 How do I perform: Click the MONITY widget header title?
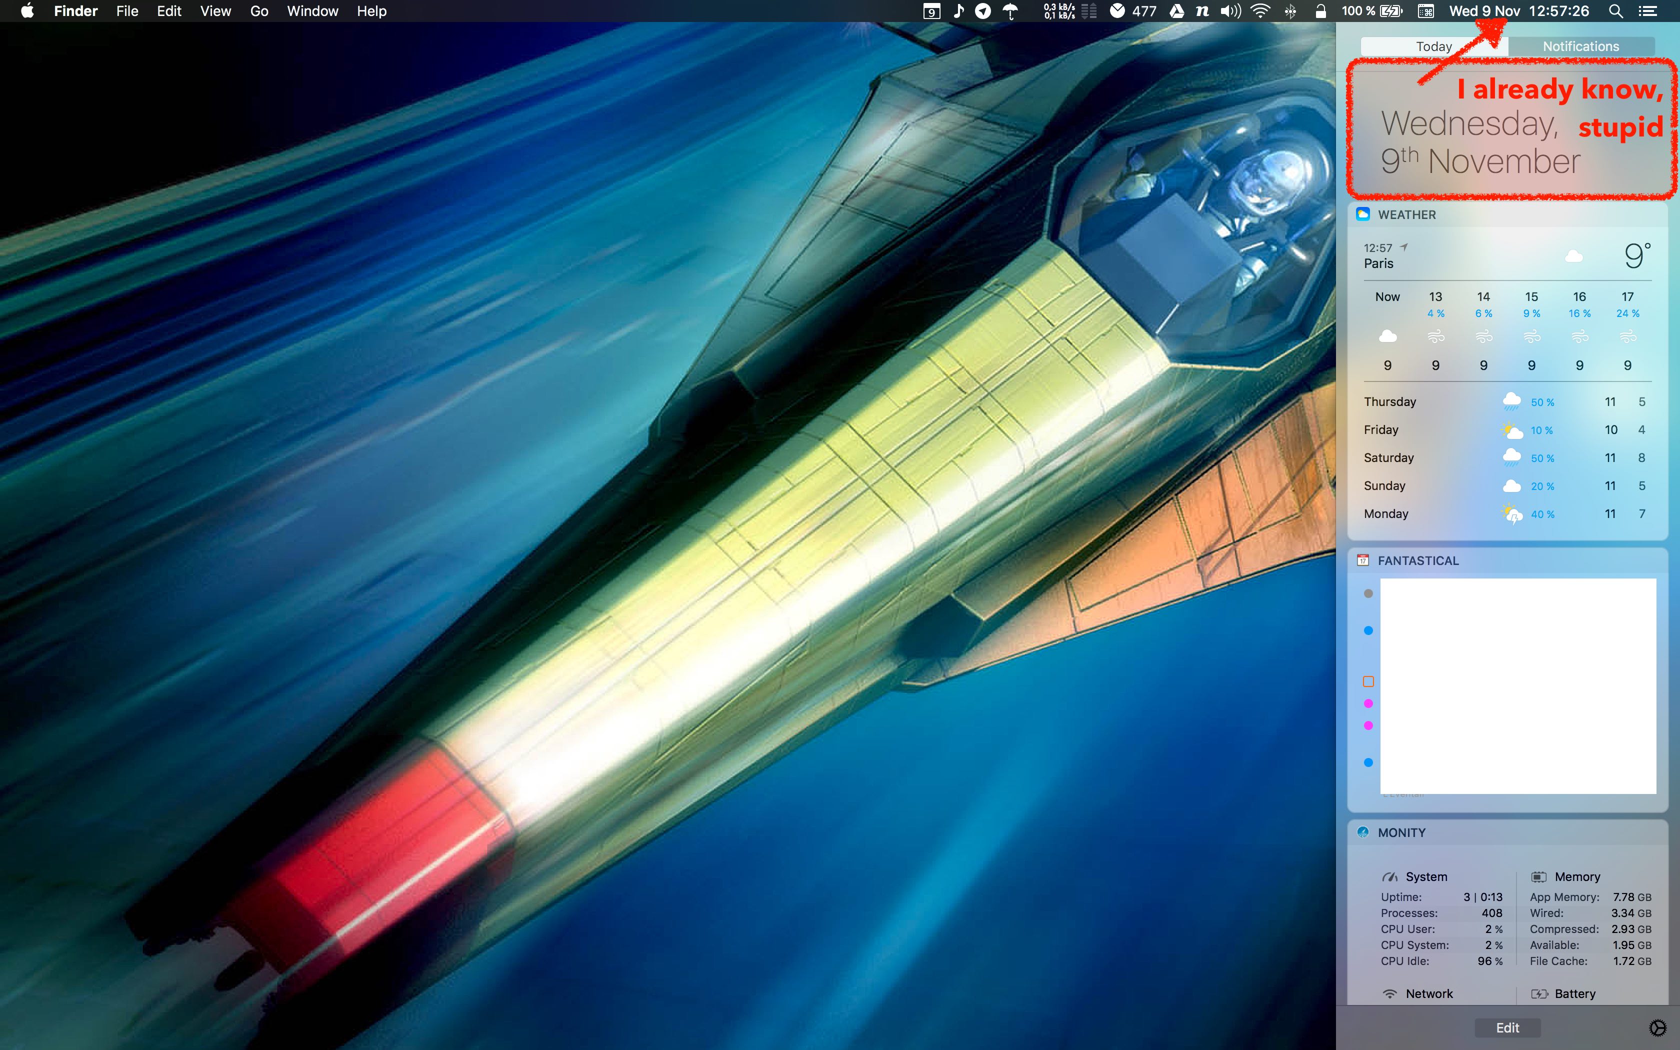(x=1401, y=832)
